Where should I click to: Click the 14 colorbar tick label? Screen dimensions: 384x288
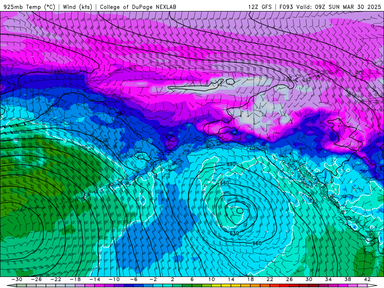pyautogui.click(x=231, y=279)
